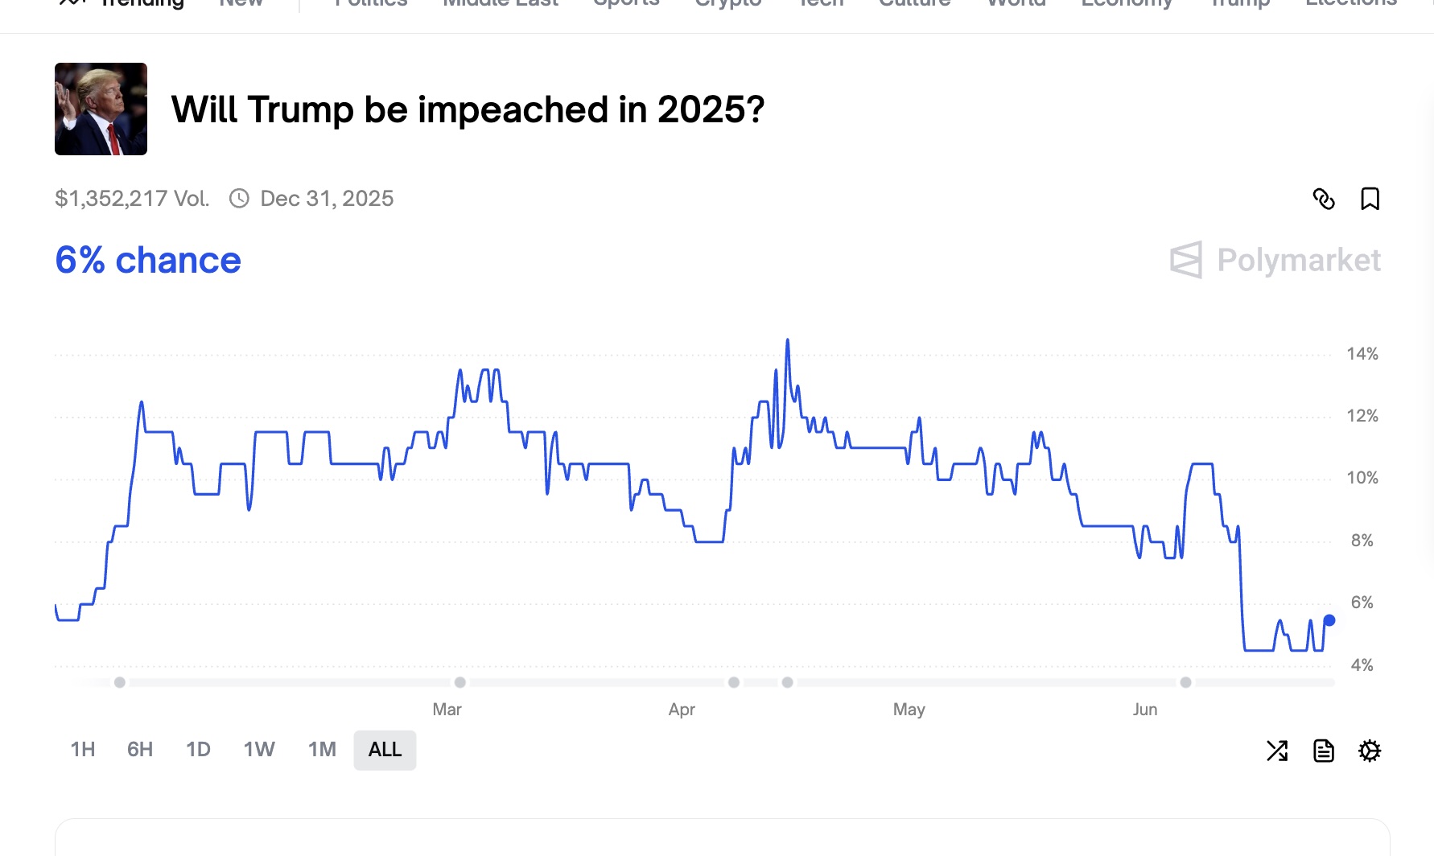Image resolution: width=1434 pixels, height=856 pixels.
Task: Select the 6H time range
Action: point(140,750)
